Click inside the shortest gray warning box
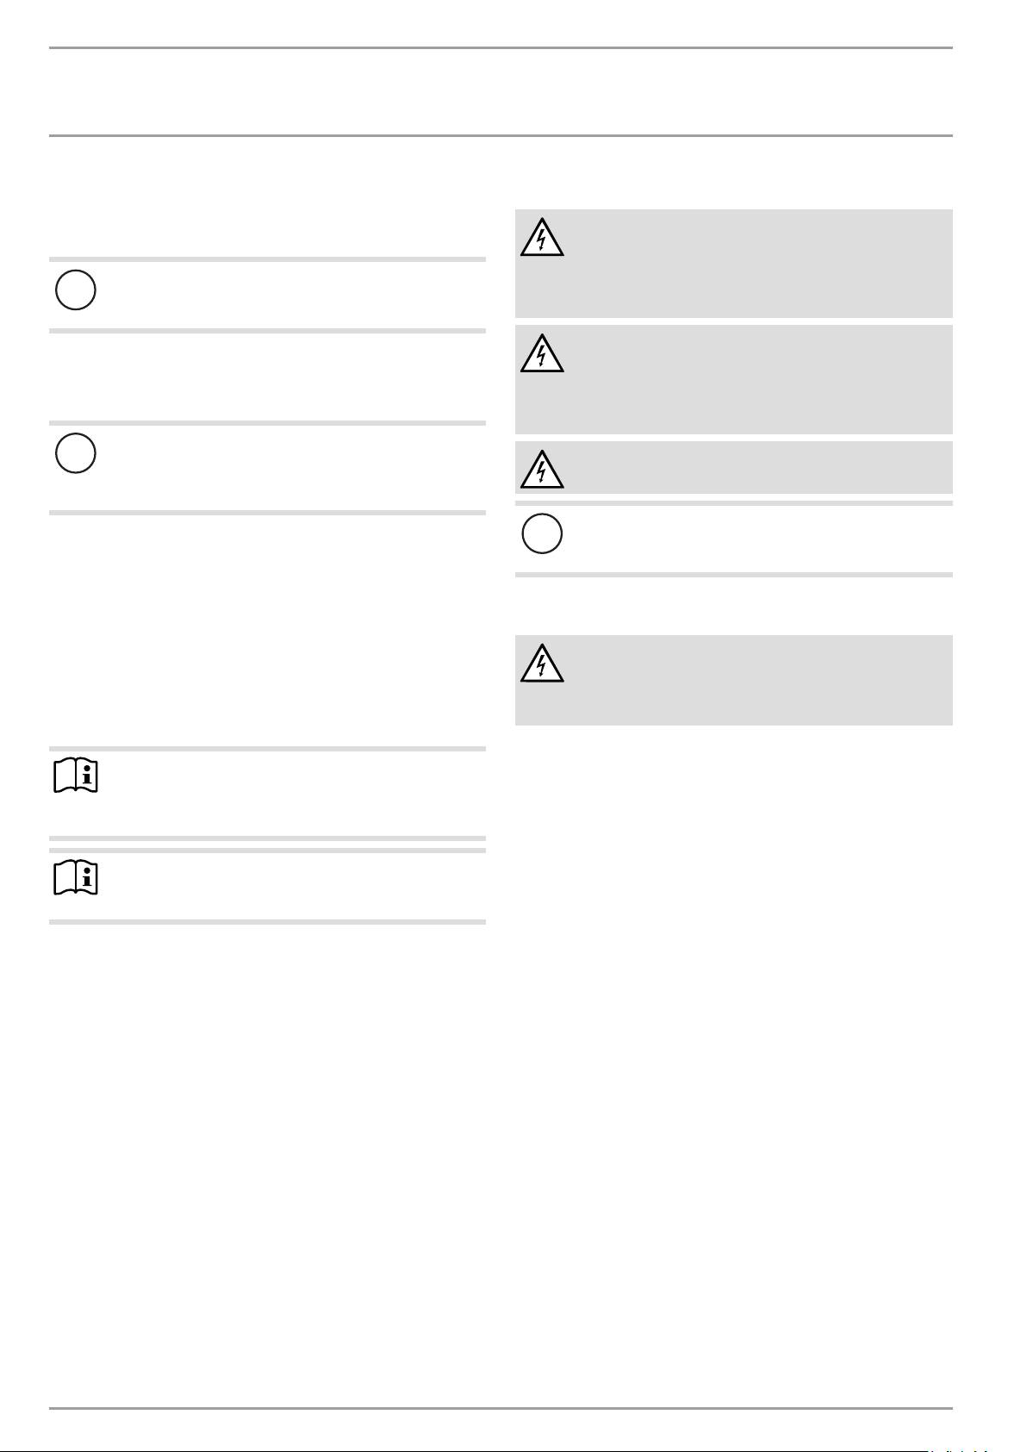 [x=750, y=468]
